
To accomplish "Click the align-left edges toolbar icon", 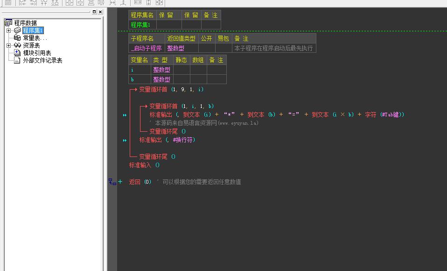I will pyautogui.click(x=22, y=3).
